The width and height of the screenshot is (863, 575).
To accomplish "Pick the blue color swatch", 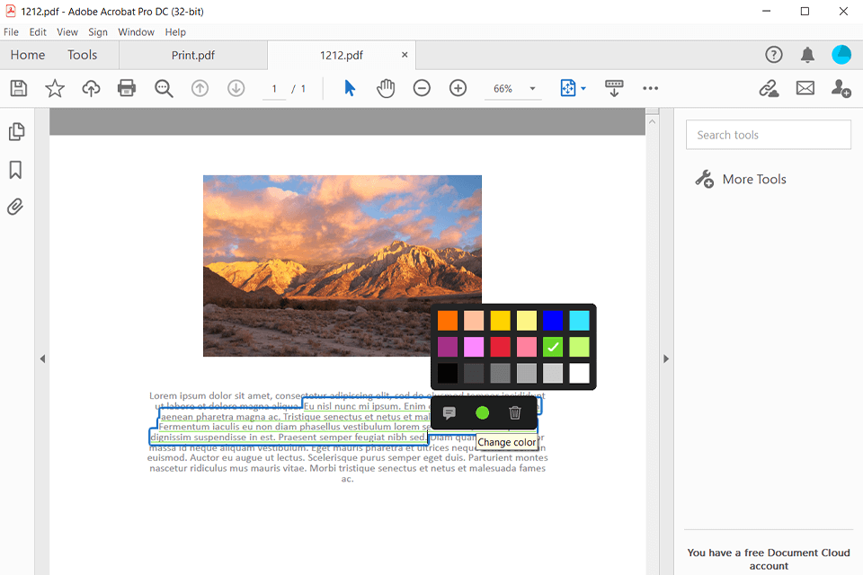I will 553,320.
